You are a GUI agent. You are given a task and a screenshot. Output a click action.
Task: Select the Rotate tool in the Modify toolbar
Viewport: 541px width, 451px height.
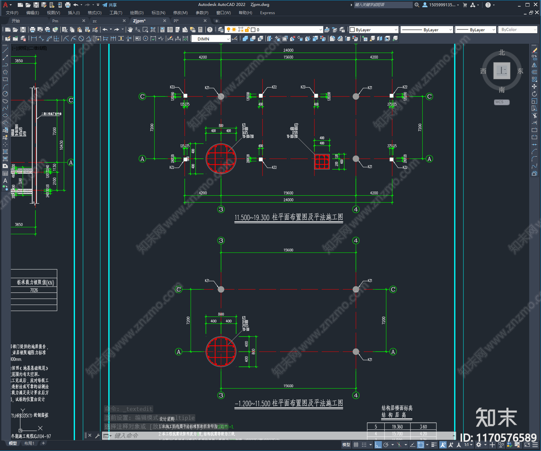[534, 94]
